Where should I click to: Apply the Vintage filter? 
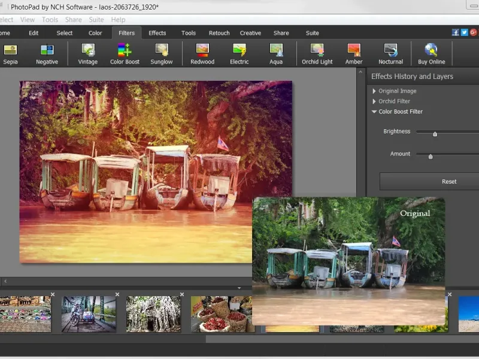pyautogui.click(x=87, y=54)
